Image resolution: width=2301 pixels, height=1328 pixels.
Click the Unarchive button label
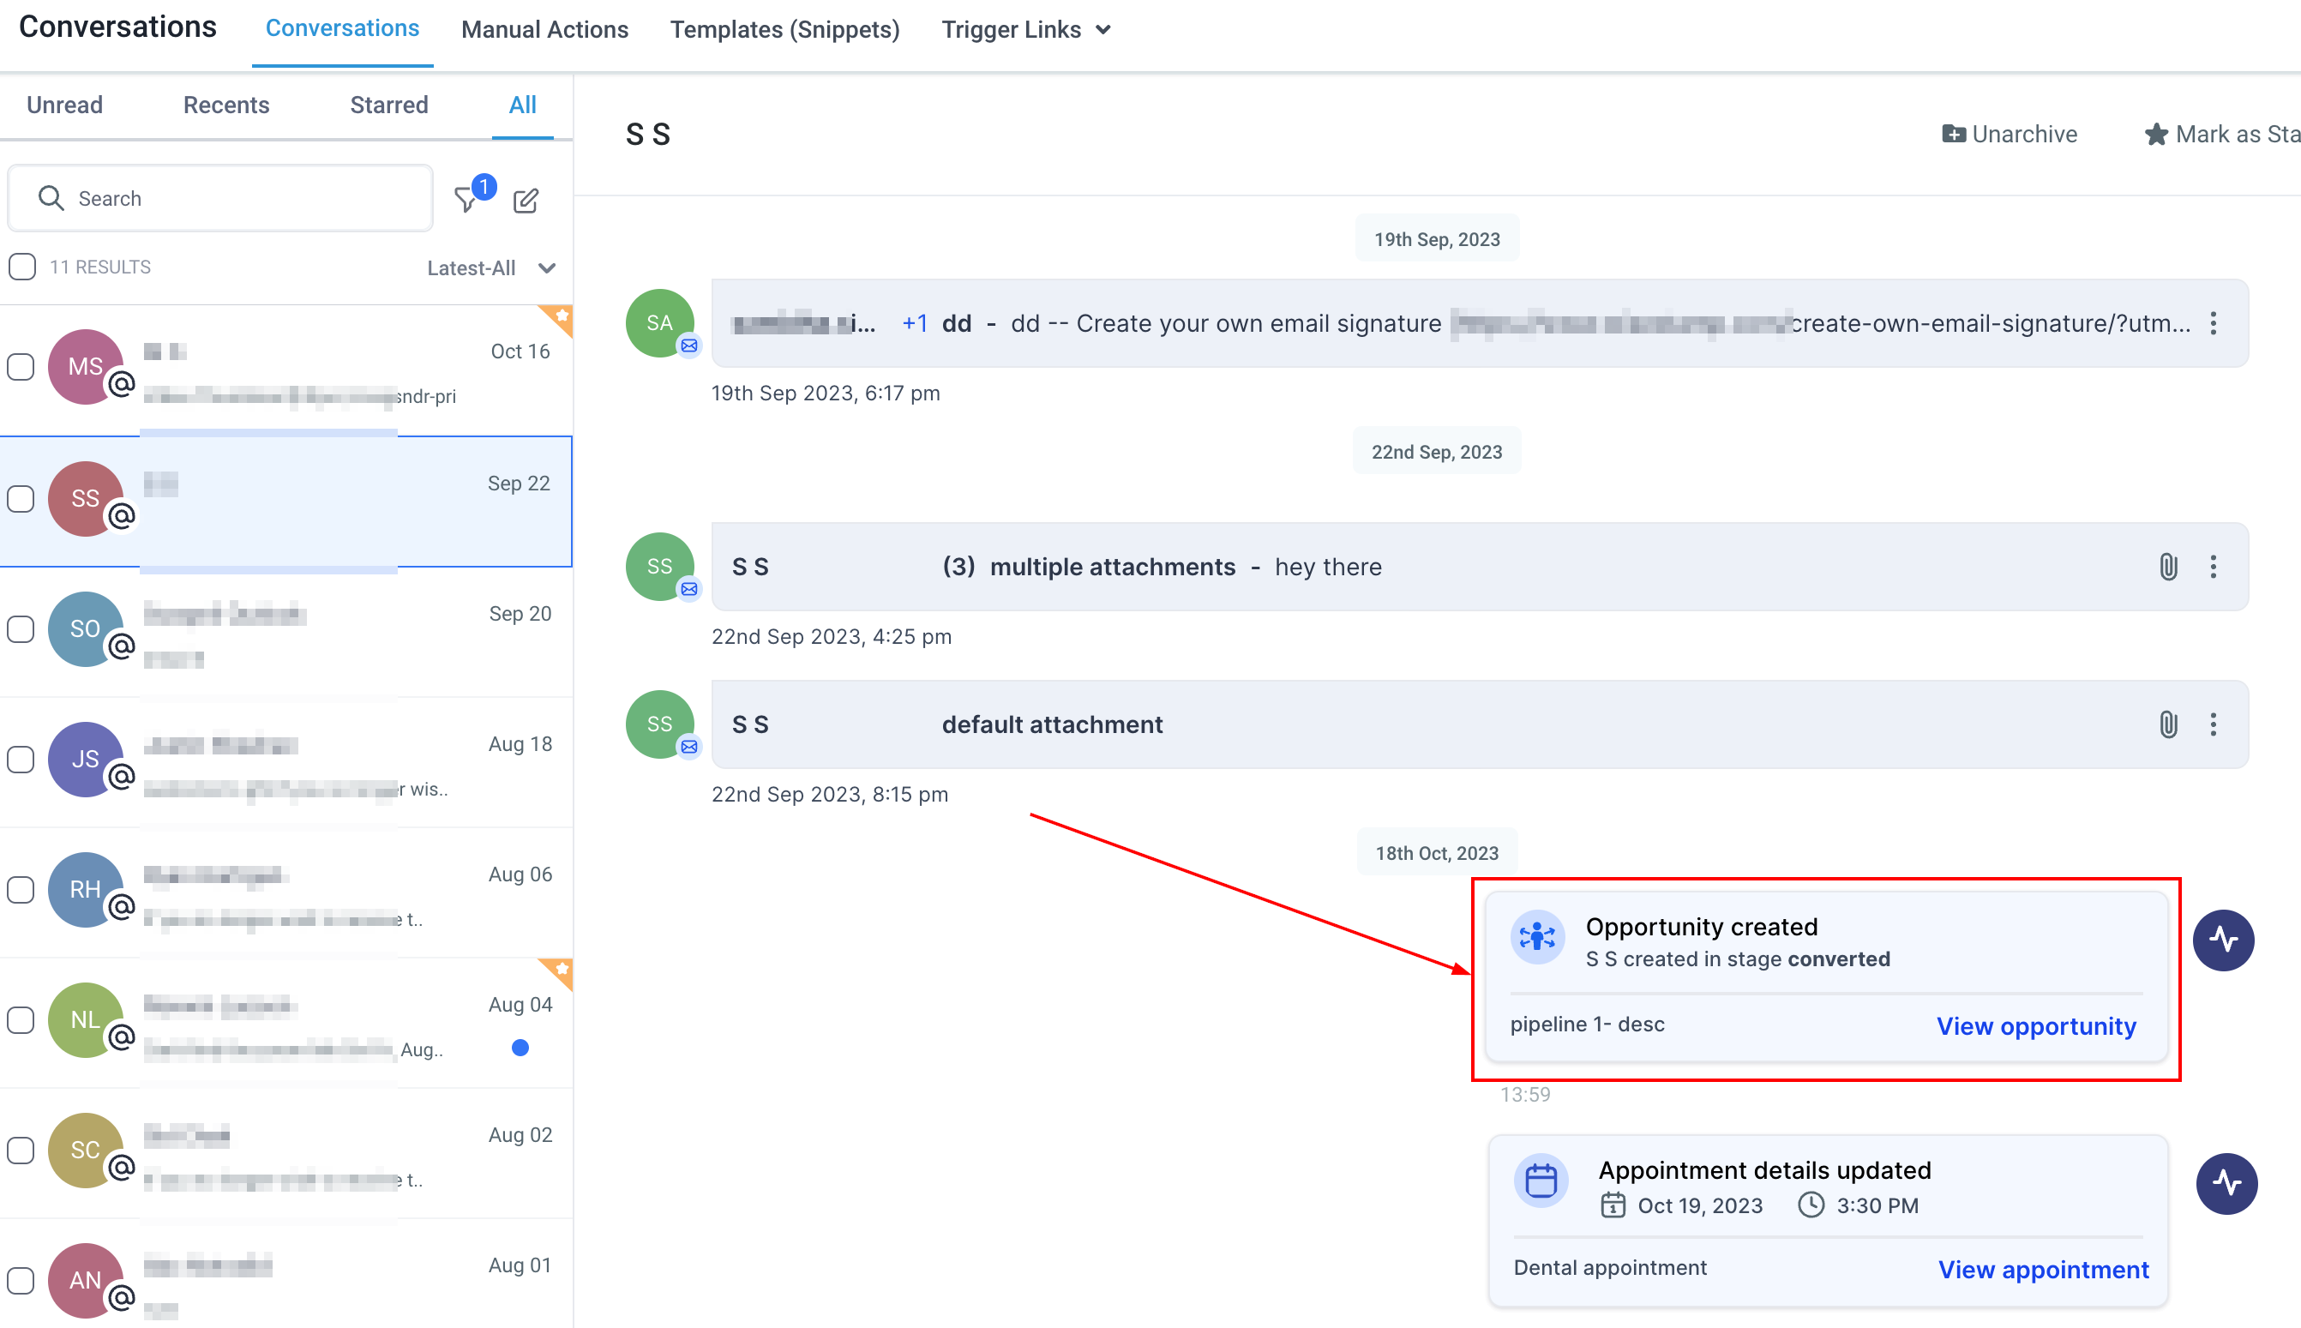[x=2025, y=134]
